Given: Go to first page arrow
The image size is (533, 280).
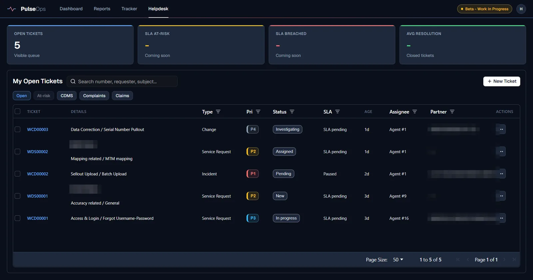Looking at the screenshot, I should 458,259.
